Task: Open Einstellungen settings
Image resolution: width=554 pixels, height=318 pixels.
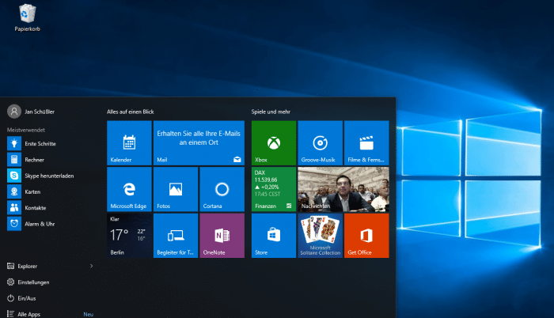Action: [28, 282]
